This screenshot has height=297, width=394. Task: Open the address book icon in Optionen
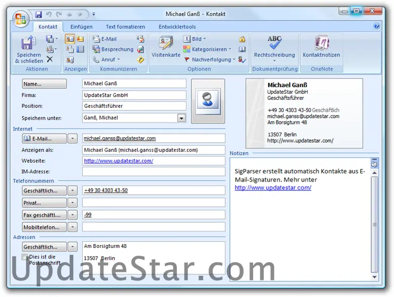click(242, 49)
